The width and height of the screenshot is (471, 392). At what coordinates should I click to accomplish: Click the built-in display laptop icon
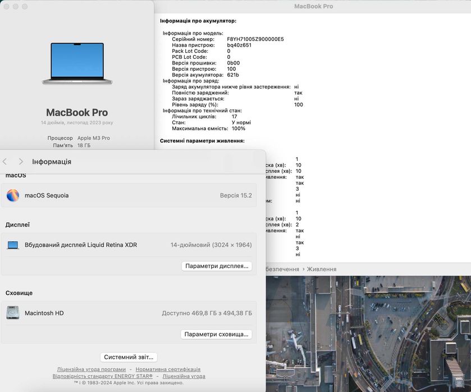coord(13,245)
